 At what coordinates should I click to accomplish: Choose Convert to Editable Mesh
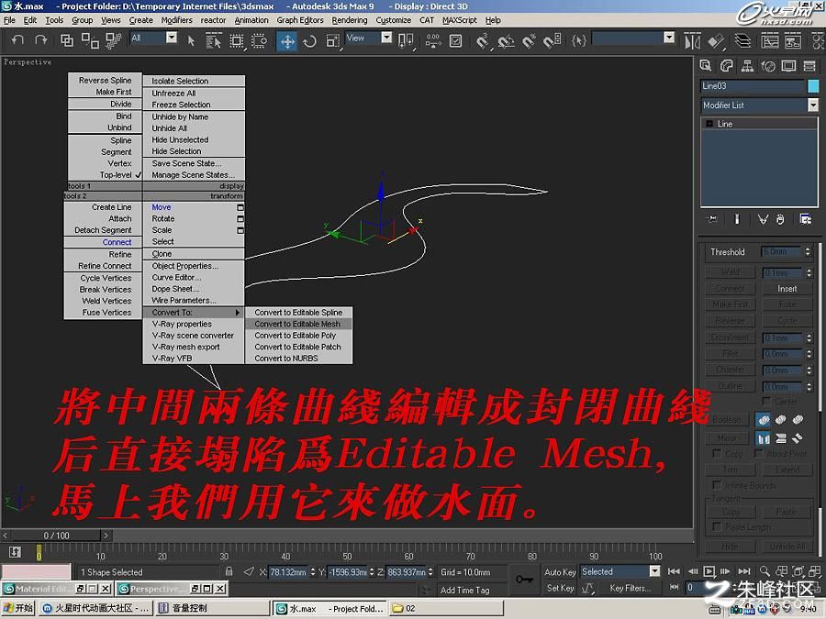point(298,324)
